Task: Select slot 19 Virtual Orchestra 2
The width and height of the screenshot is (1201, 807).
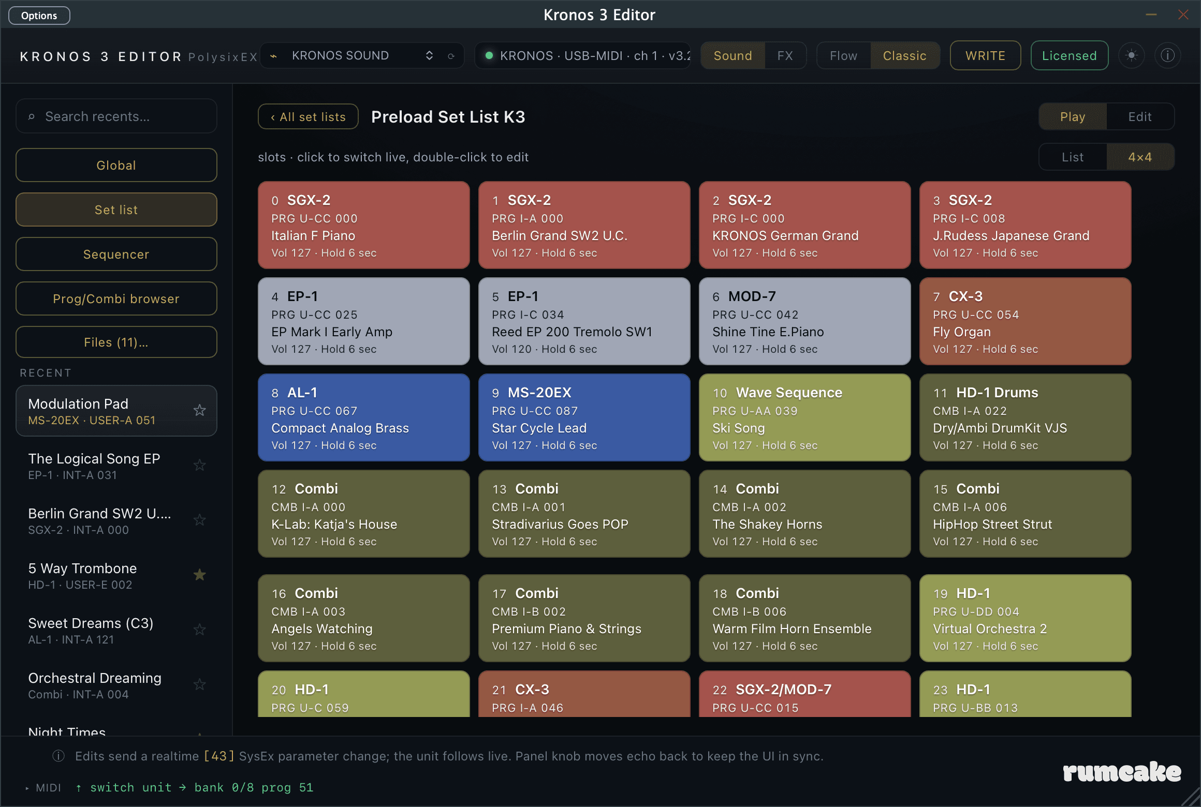Action: coord(1025,618)
